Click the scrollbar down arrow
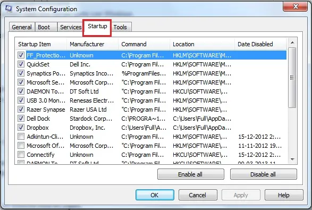The height and width of the screenshot is (210, 312). click(x=292, y=159)
